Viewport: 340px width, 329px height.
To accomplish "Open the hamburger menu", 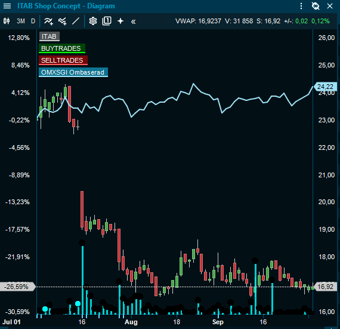I will tap(7, 6).
